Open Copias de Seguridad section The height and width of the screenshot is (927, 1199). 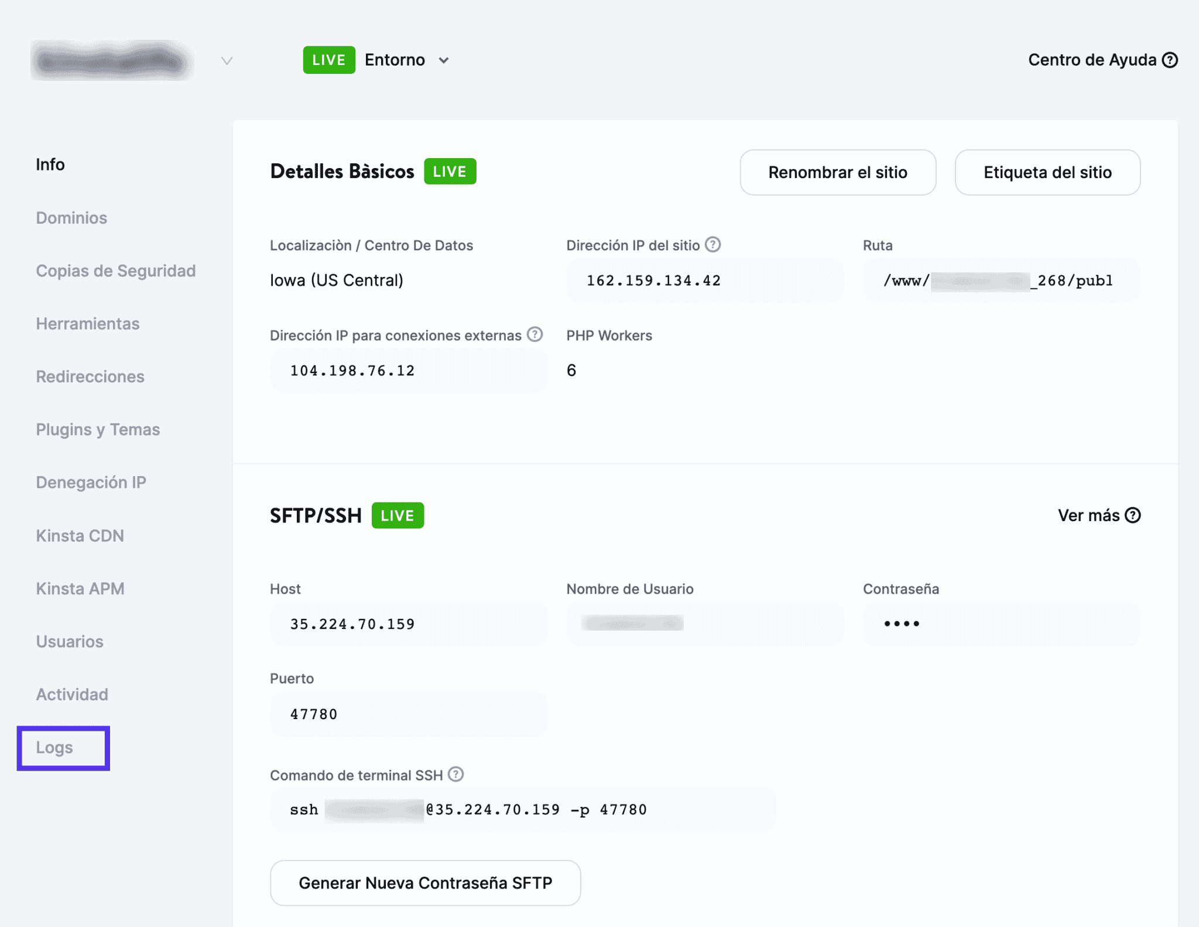tap(116, 271)
